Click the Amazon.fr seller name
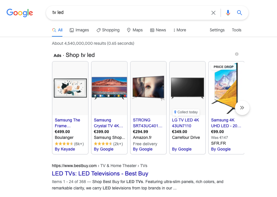The height and width of the screenshot is (197, 277). click(x=142, y=137)
